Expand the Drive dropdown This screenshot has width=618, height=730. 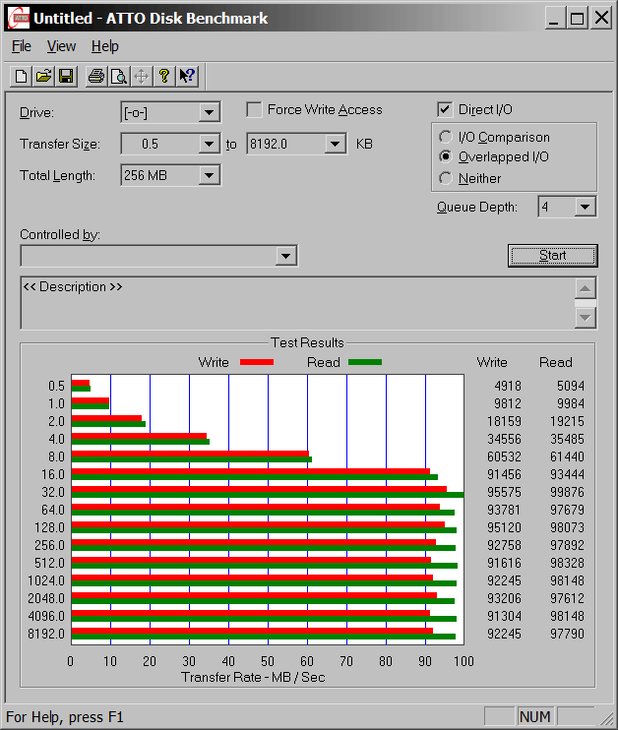point(209,113)
